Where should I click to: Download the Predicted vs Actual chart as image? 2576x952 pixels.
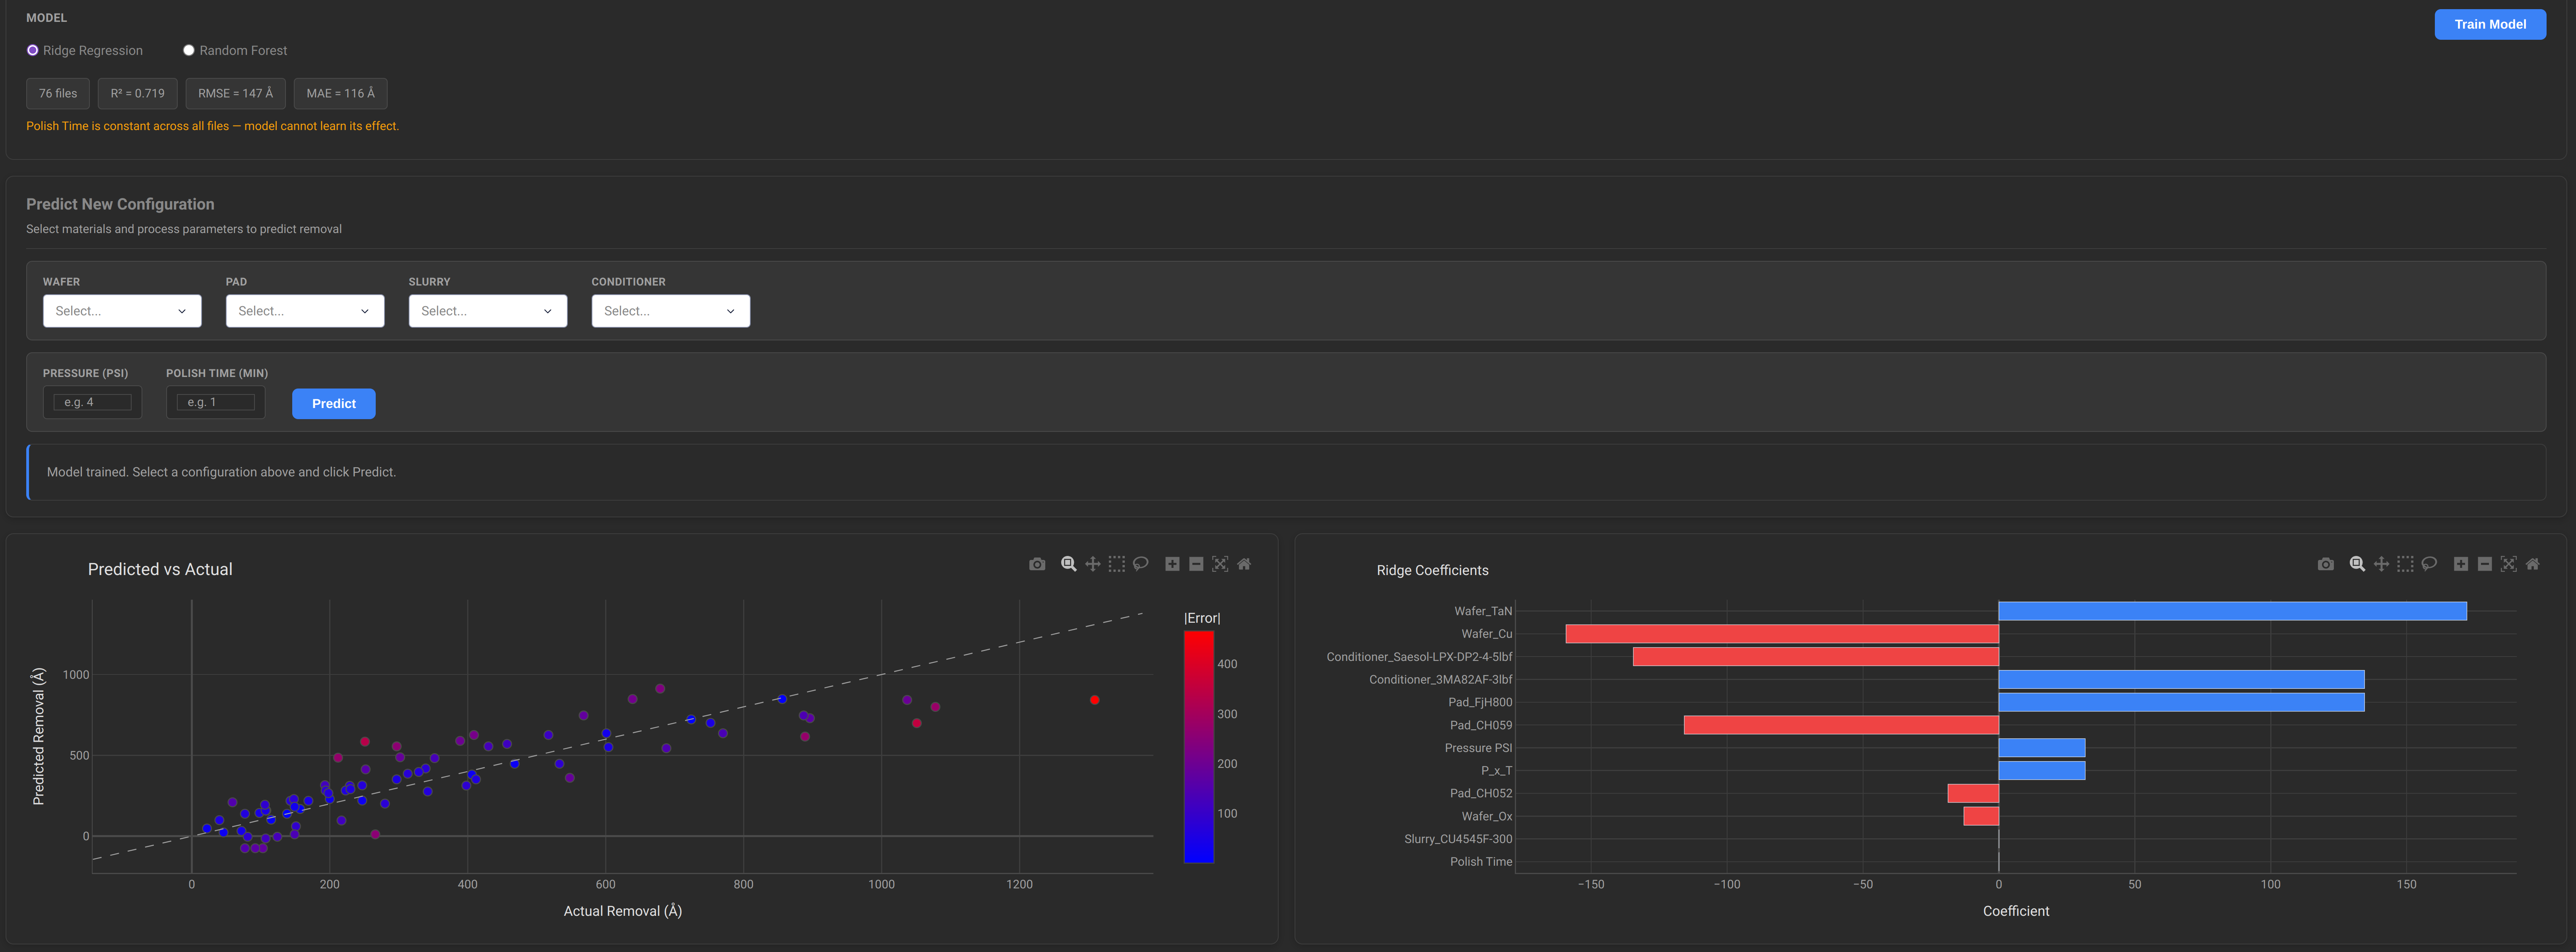(x=1037, y=563)
